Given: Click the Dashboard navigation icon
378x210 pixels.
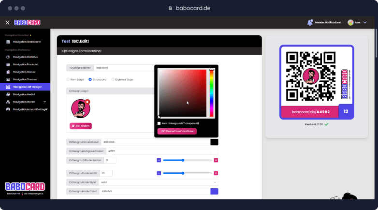Looking at the screenshot, I should [8, 42].
